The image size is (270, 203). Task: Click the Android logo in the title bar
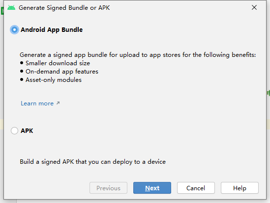pyautogui.click(x=11, y=8)
